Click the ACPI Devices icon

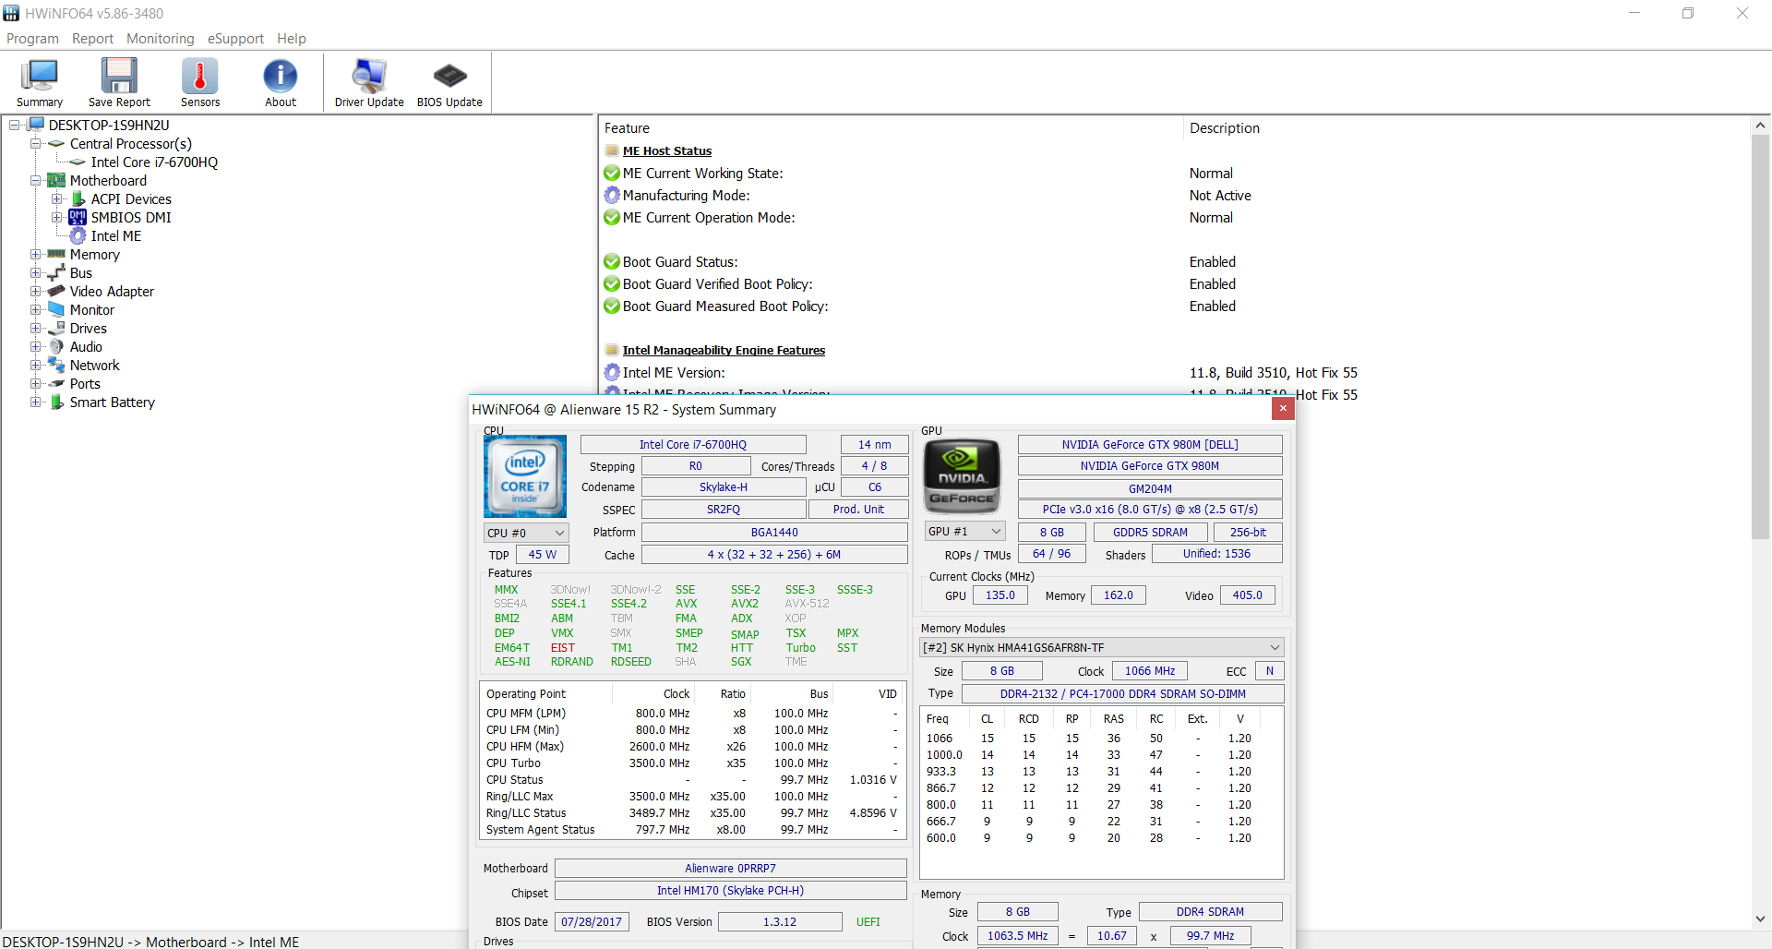point(78,198)
